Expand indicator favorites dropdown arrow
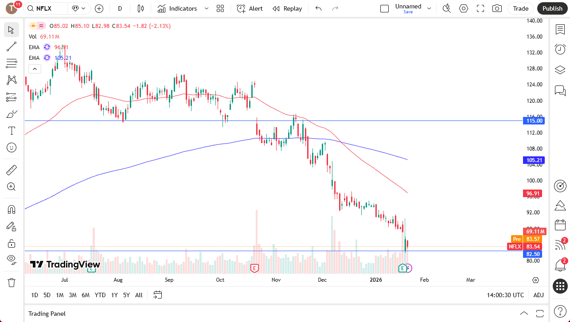Image resolution: width=570 pixels, height=322 pixels. click(x=206, y=8)
